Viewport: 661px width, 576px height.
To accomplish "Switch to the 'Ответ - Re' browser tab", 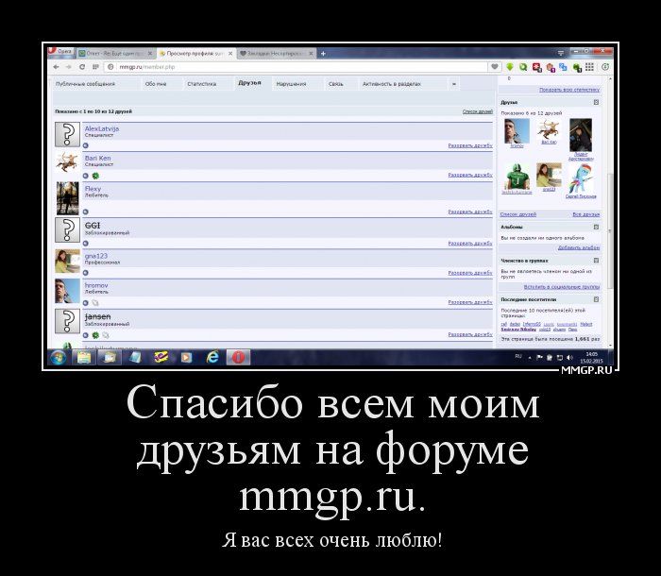I will tap(114, 54).
